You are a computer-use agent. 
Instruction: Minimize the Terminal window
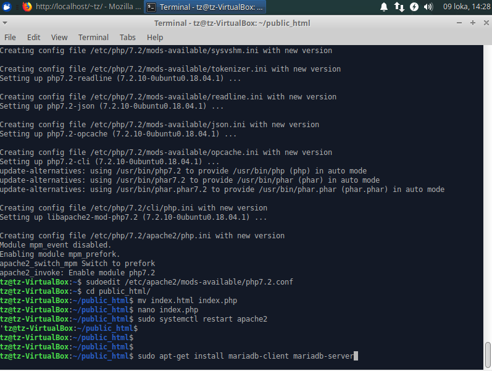(x=459, y=23)
